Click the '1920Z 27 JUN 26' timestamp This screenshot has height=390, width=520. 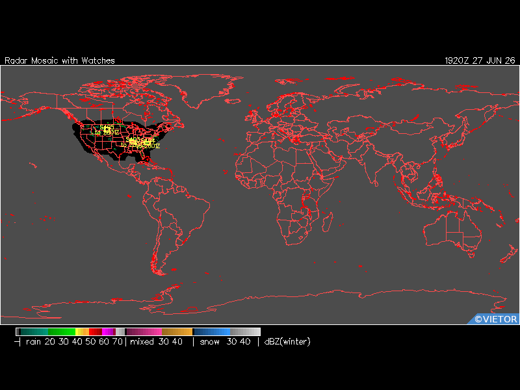coord(480,60)
